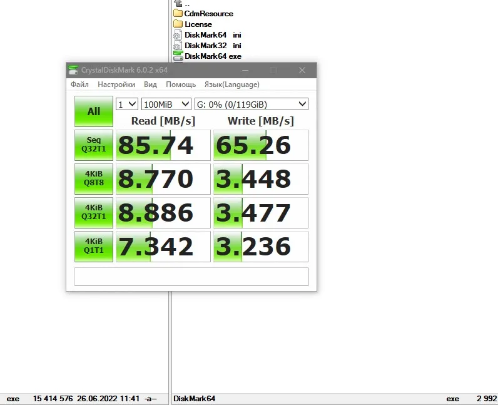498x405 pixels.
Task: Click the 15 414 576 file size in status bar
Action: coord(53,399)
